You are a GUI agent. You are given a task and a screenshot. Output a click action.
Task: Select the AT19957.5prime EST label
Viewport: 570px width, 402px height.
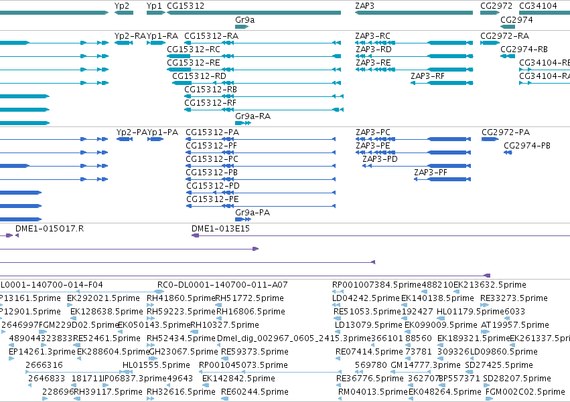(515, 325)
